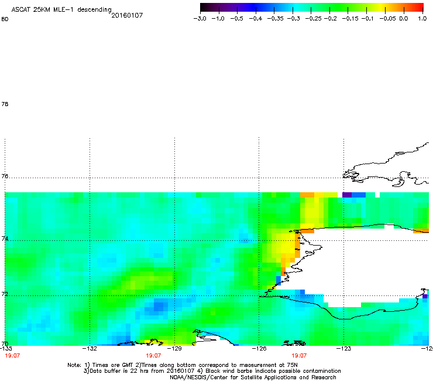Select the '-0.1' color scale value
The image size is (433, 381).
point(367,19)
